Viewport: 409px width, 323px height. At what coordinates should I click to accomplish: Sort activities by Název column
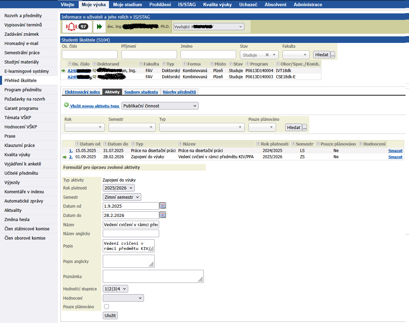180,144
